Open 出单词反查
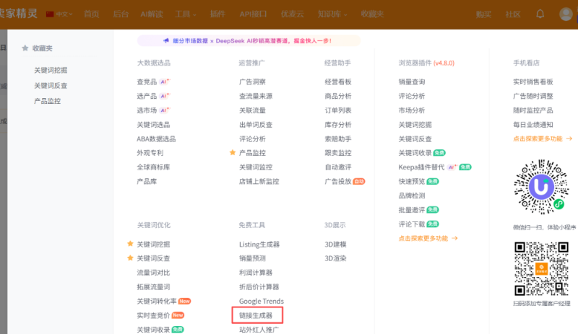 [x=256, y=125]
